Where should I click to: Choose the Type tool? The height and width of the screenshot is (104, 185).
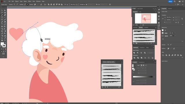click(2, 17)
